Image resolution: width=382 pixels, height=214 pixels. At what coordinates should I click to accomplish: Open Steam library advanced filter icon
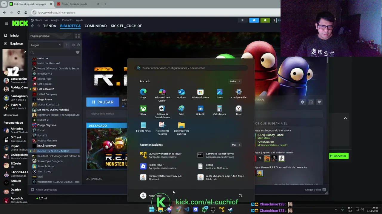click(77, 52)
